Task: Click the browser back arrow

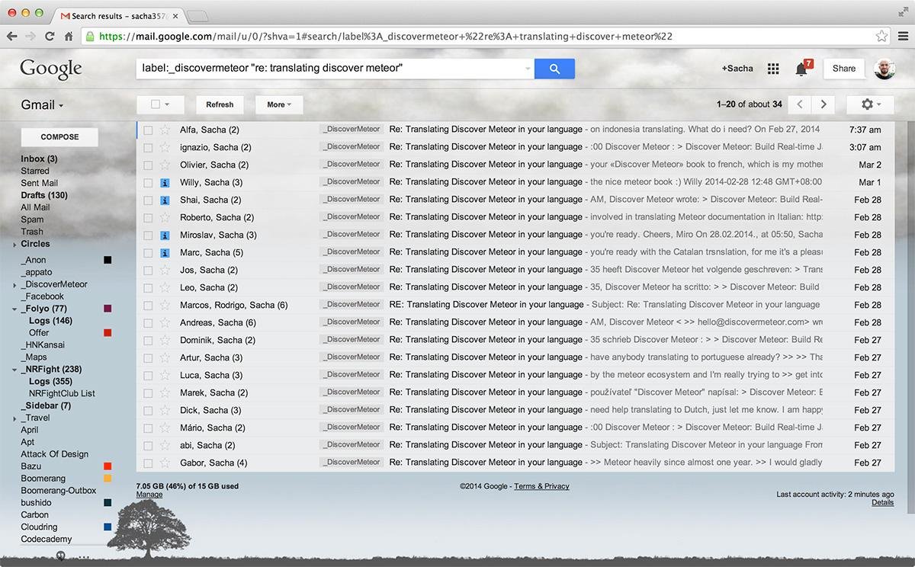Action: [x=11, y=36]
